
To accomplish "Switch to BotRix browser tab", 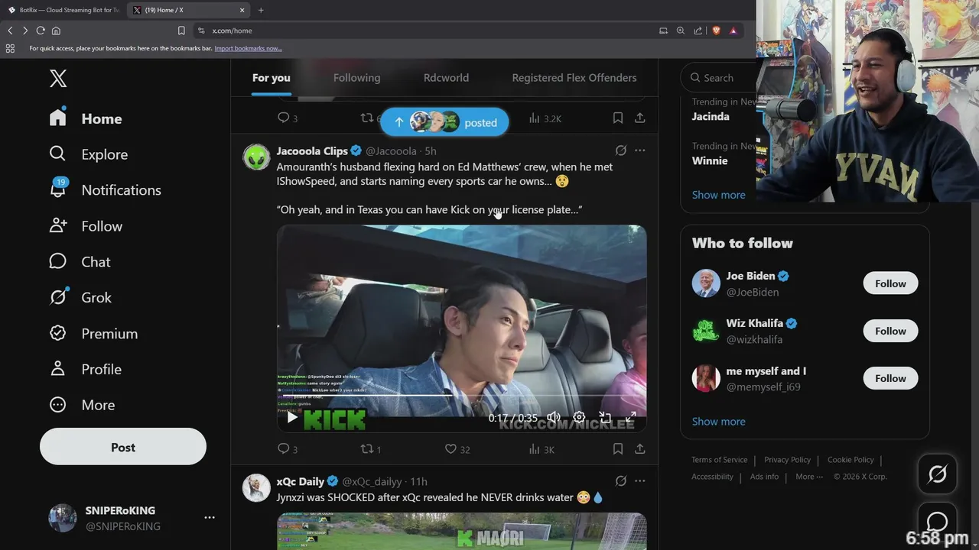I will coord(64,10).
